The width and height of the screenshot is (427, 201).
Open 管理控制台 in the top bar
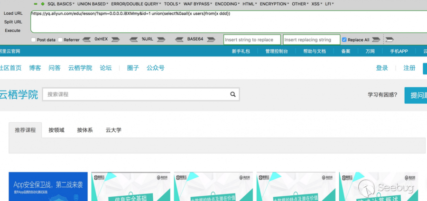point(277,51)
